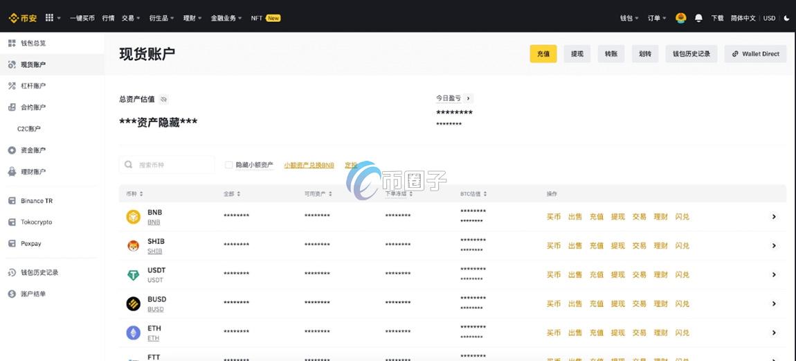Tick the 隐藏小额资产 checkbox
The image size is (796, 361).
[229, 165]
